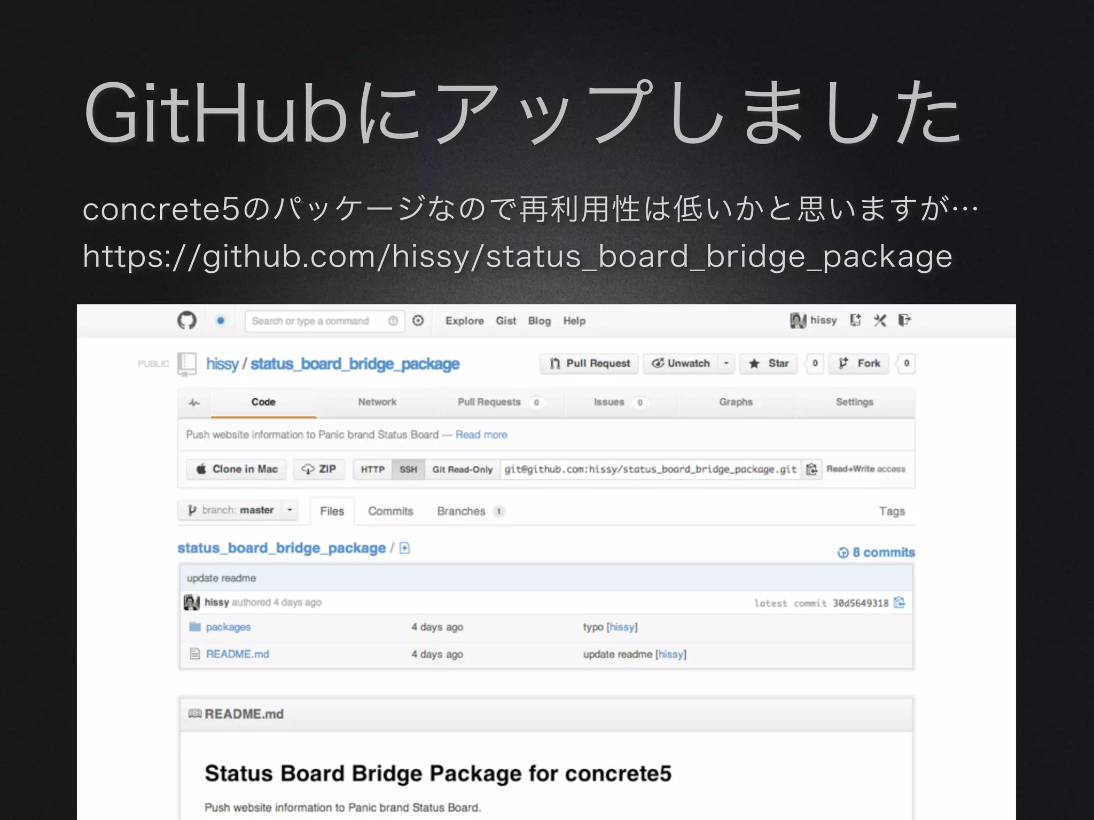Click the Pull Request button

point(589,364)
